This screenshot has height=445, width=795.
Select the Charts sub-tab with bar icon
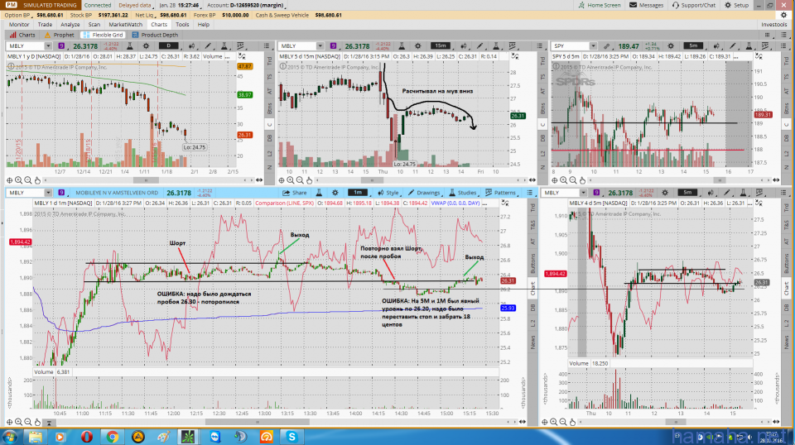22,35
